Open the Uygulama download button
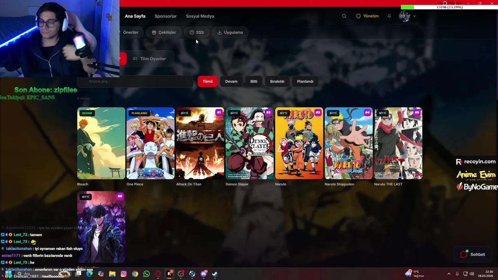 [230, 32]
